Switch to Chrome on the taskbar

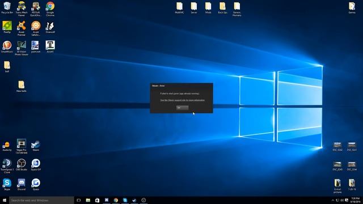pyautogui.click(x=116, y=200)
